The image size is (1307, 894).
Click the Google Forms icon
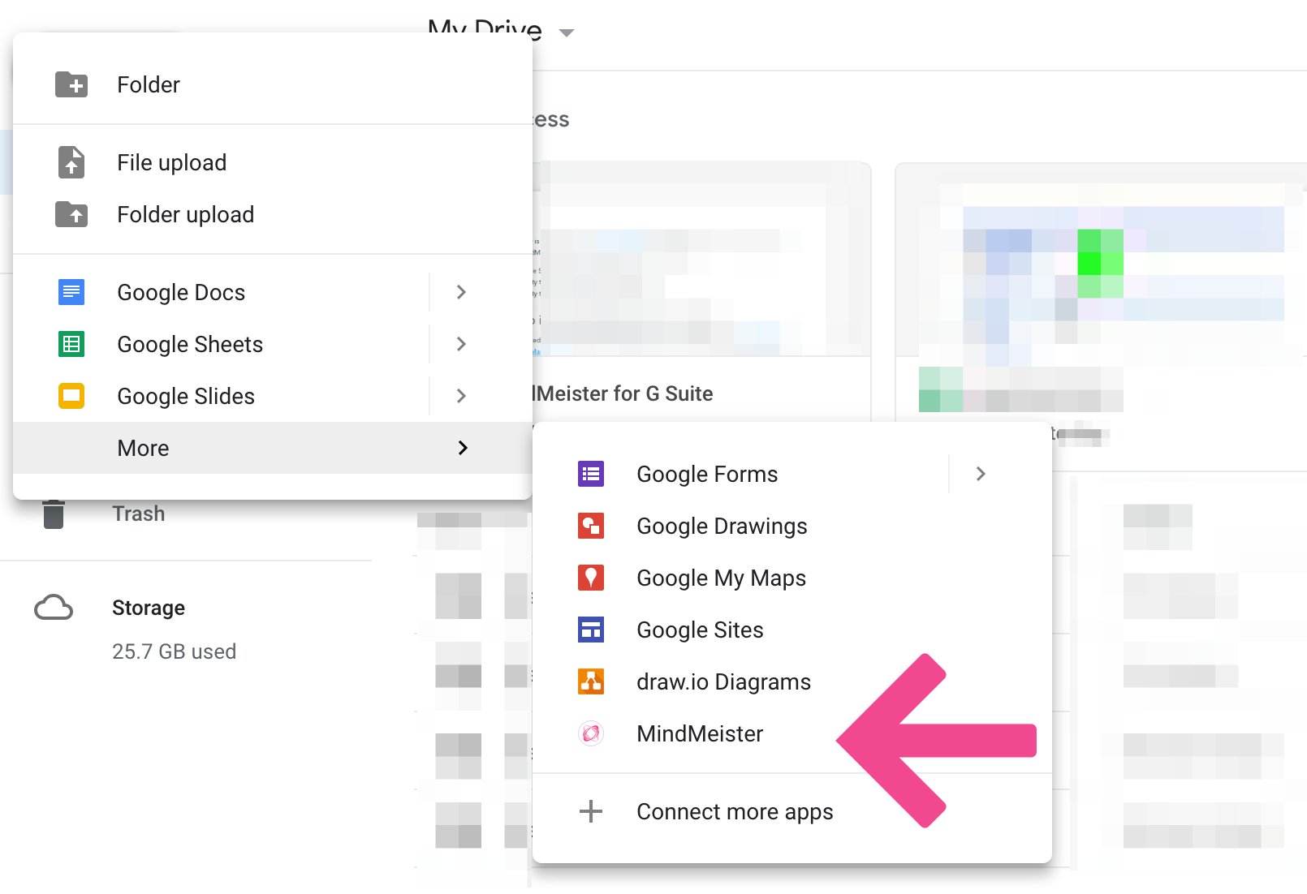click(591, 474)
